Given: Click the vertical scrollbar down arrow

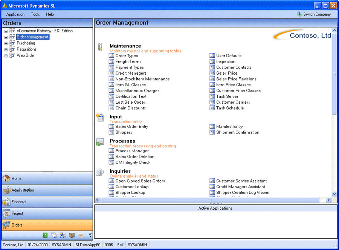Looking at the screenshot, I should 334,194.
